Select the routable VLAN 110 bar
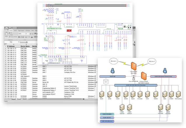Screen dimensions: 186x128 (136, 85)
